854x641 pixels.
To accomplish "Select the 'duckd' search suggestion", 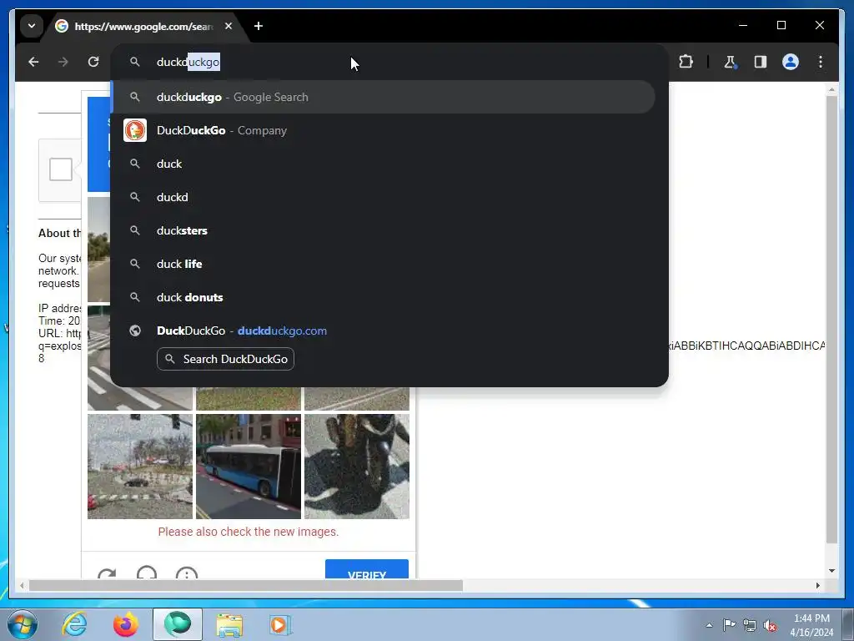I will click(x=383, y=197).
